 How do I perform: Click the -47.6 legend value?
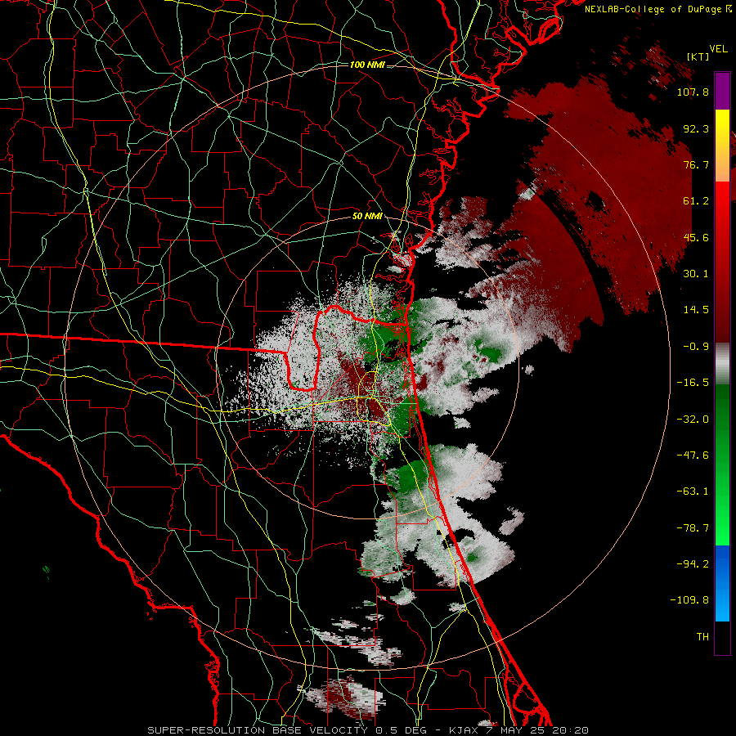pos(693,456)
